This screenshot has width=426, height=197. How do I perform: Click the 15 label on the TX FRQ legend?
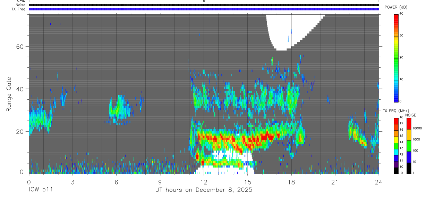pyautogui.click(x=402, y=136)
